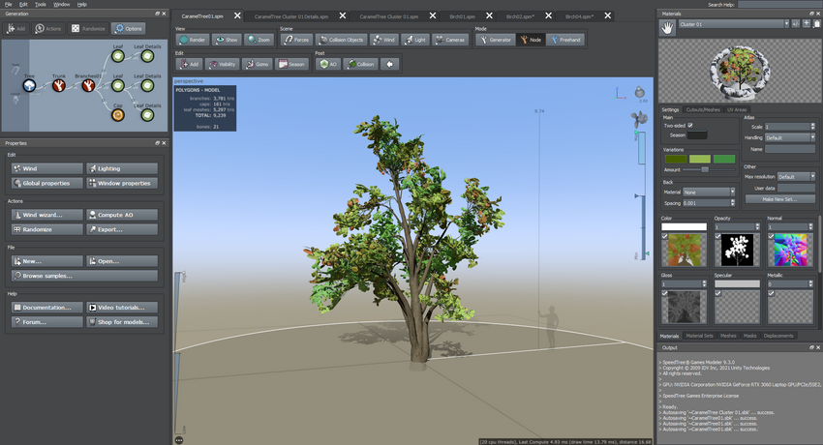823x445 pixels.
Task: Click the Gizmo edit tool
Action: click(x=258, y=64)
